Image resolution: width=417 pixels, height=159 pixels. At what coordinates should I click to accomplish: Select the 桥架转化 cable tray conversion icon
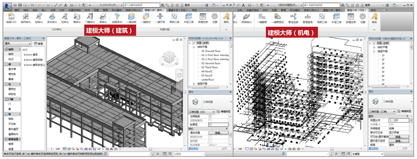pos(246,18)
